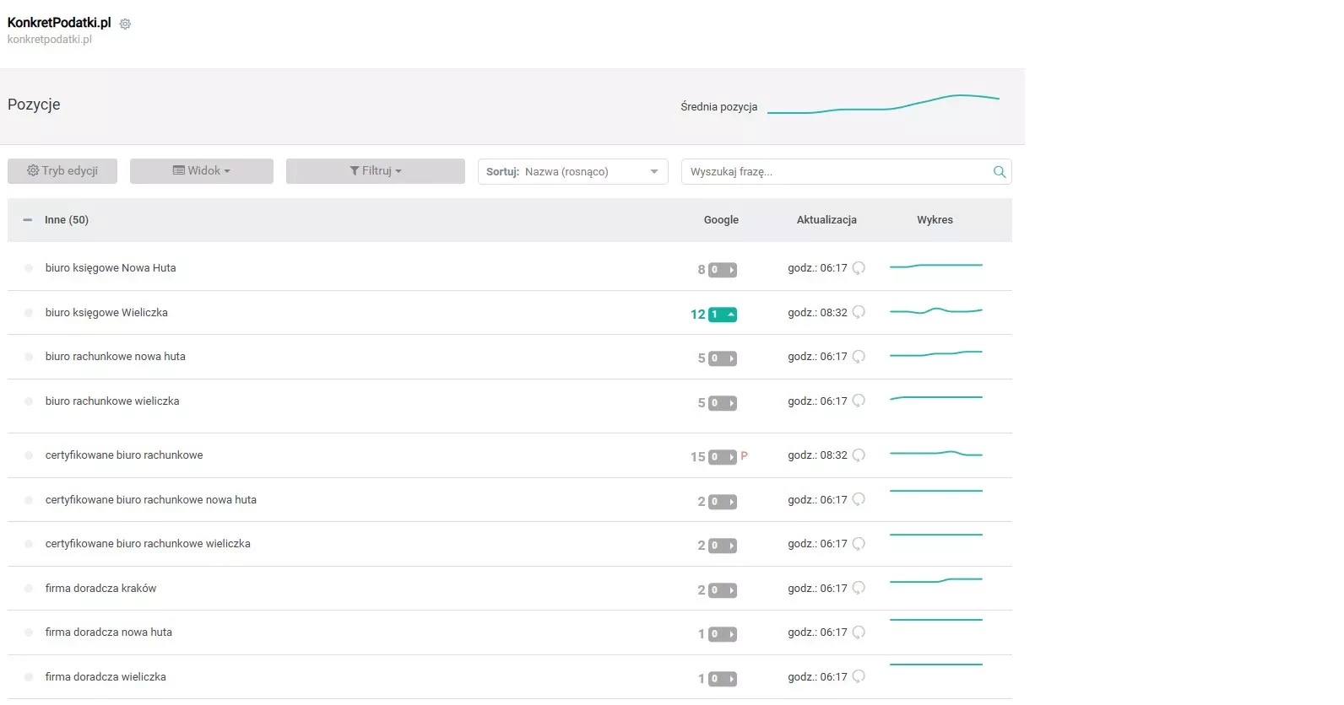Click change badge for biuro rachunkowe wieliczka
Image resolution: width=1344 pixels, height=705 pixels.
pos(723,403)
